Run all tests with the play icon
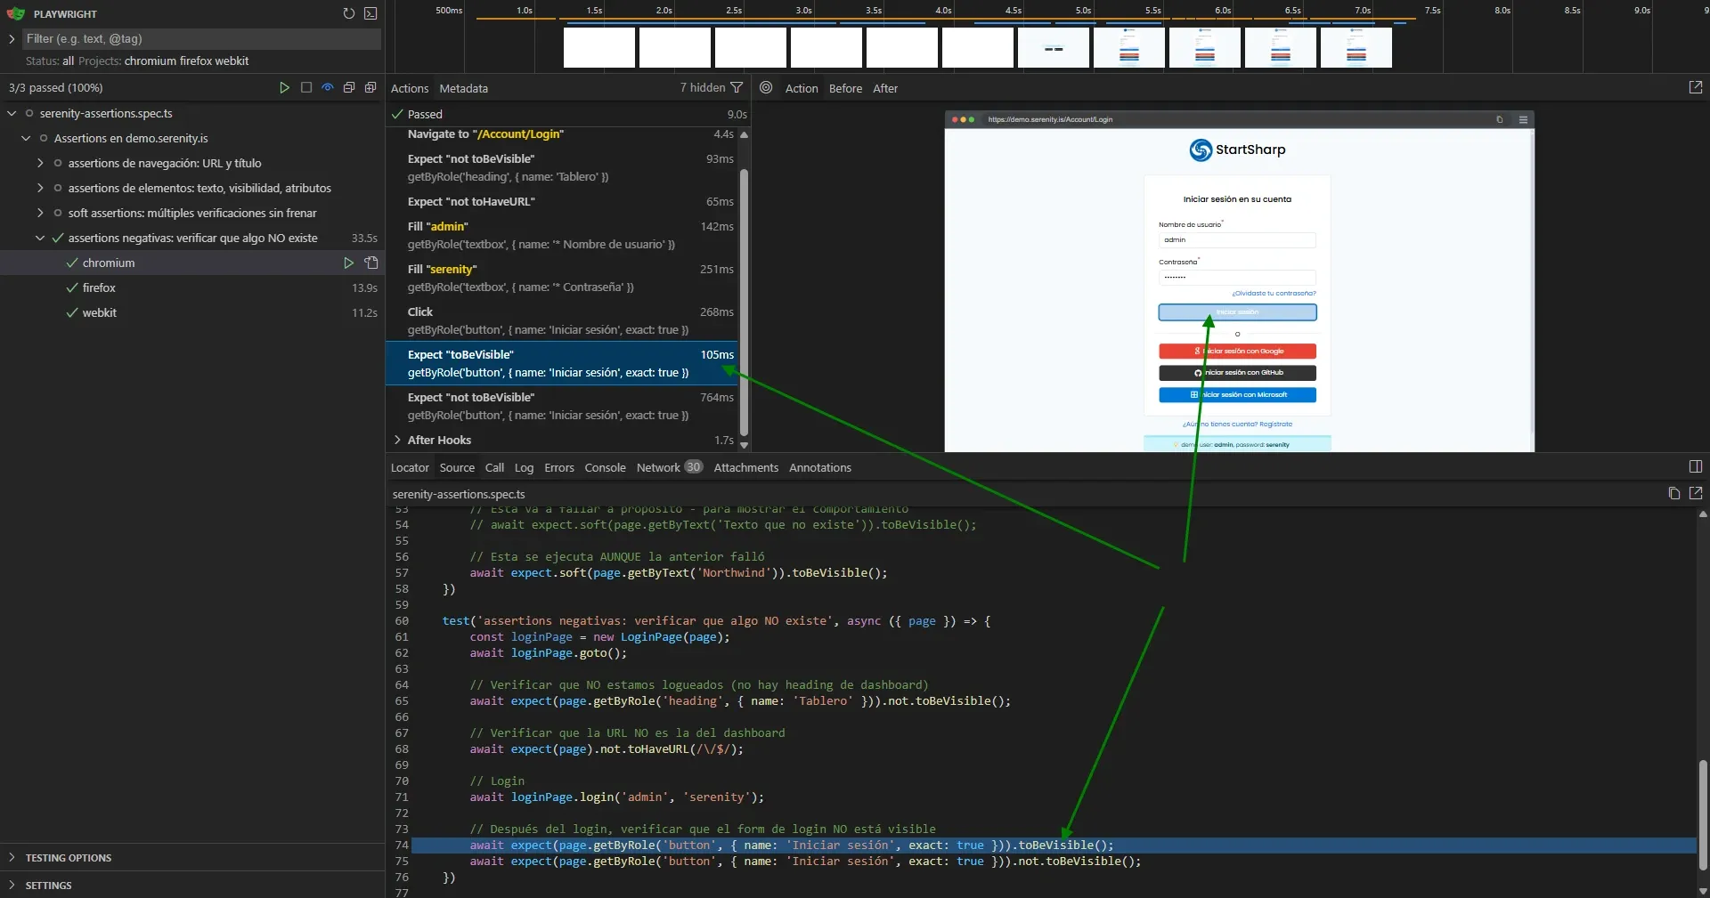The image size is (1710, 898). point(283,87)
